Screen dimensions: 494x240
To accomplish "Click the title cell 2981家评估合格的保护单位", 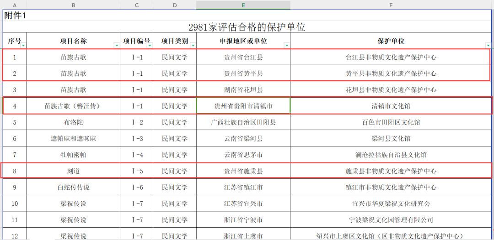I will pos(247,27).
